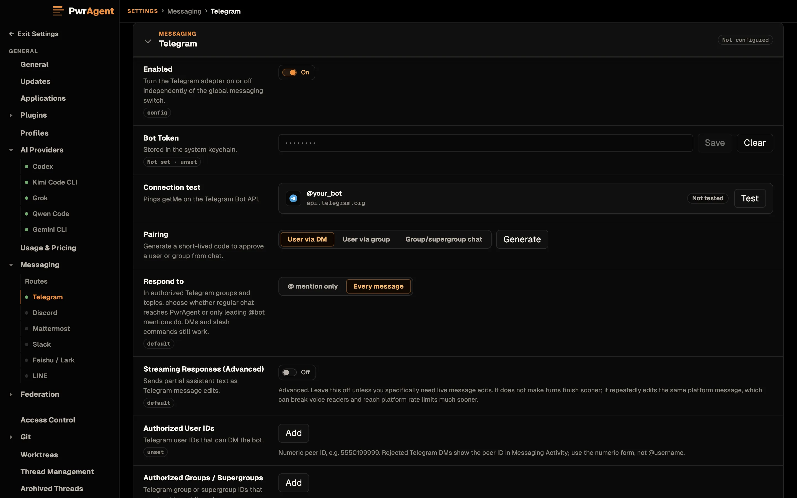Open the General settings page
The width and height of the screenshot is (797, 498).
coord(34,64)
